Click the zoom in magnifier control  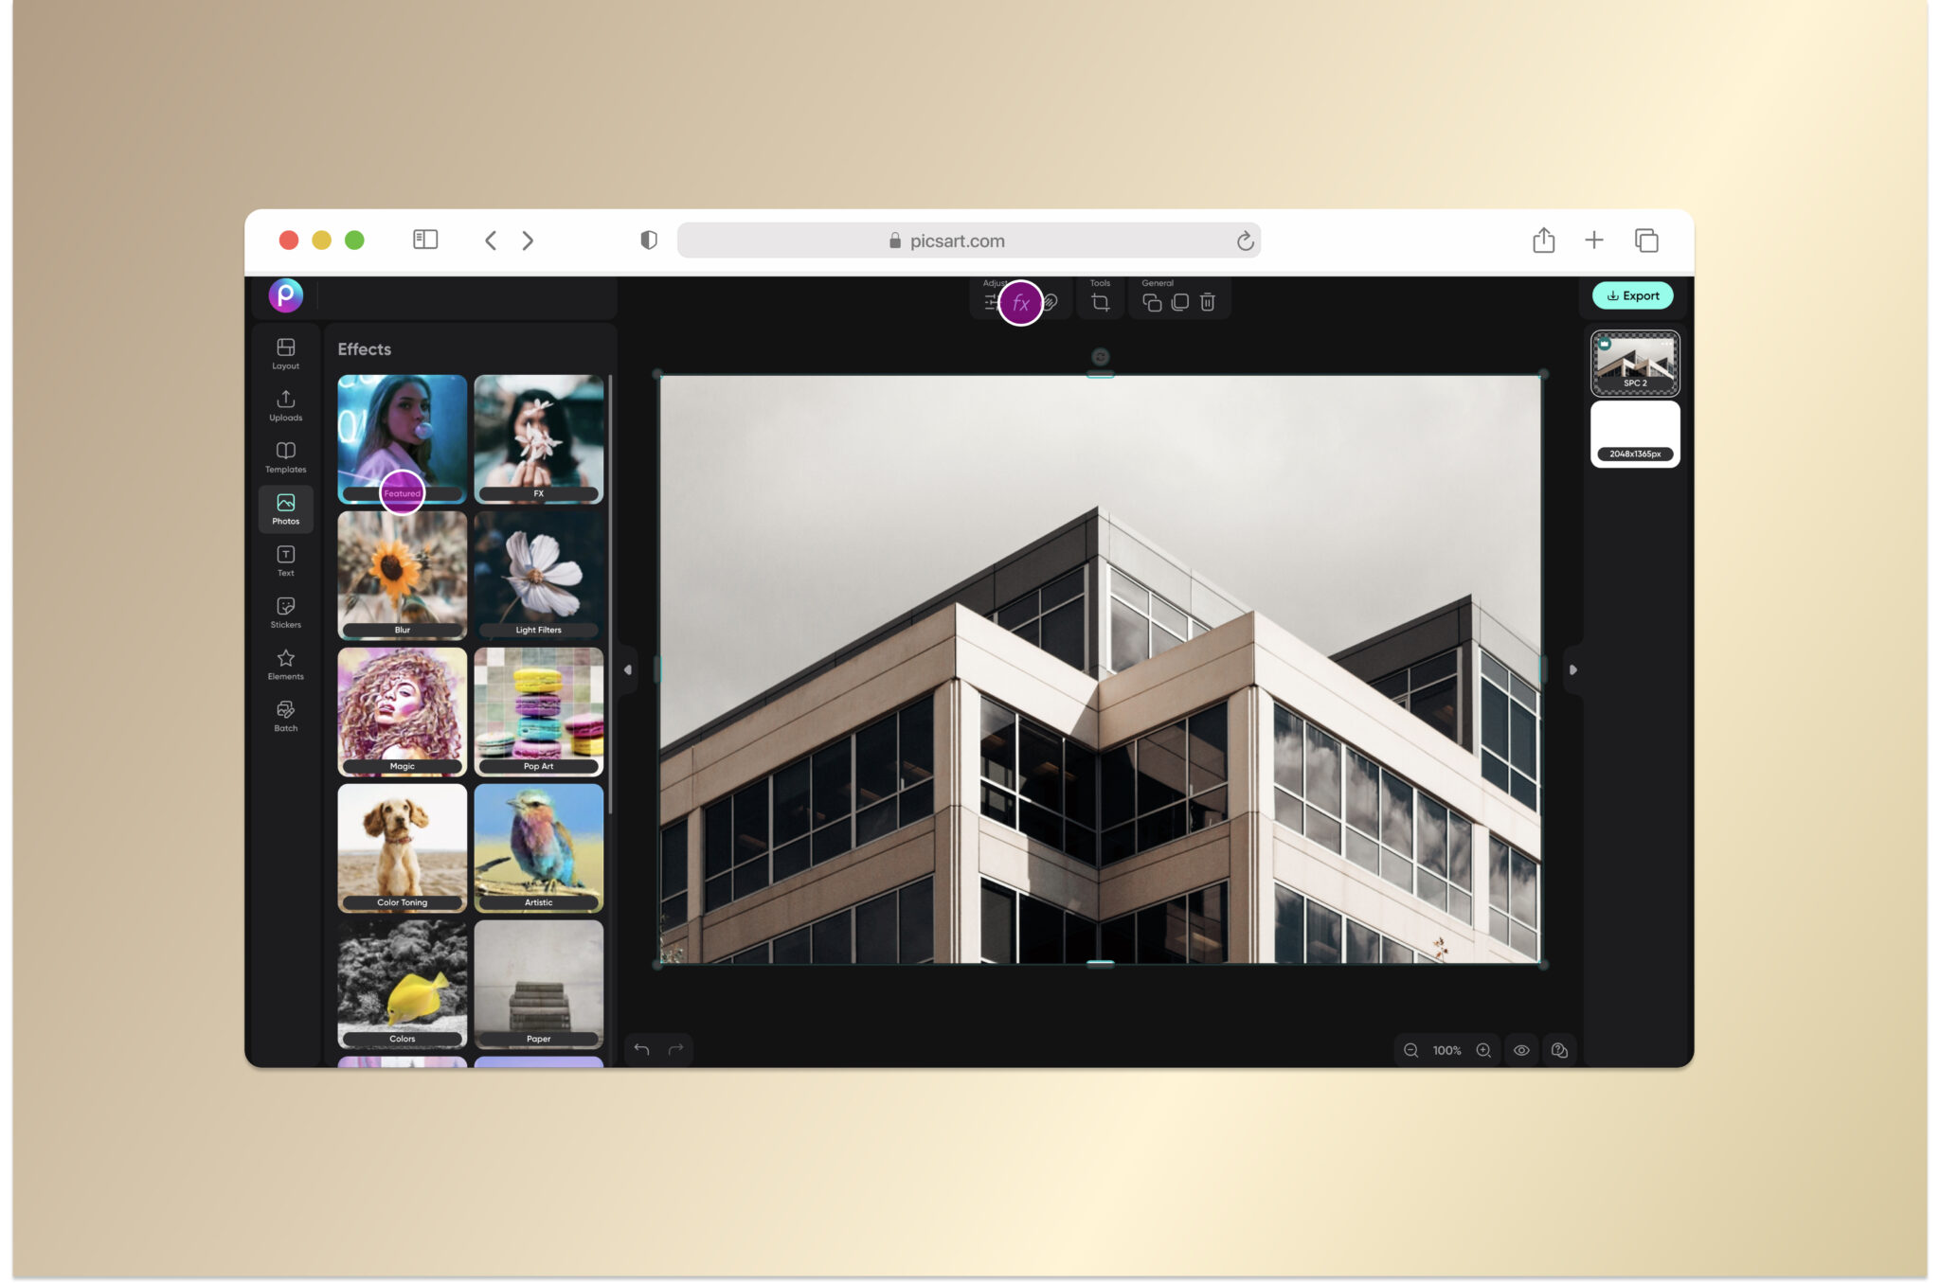(x=1483, y=1050)
